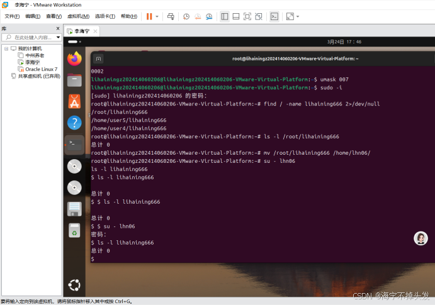Click the umask 007 command line

click(x=220, y=79)
